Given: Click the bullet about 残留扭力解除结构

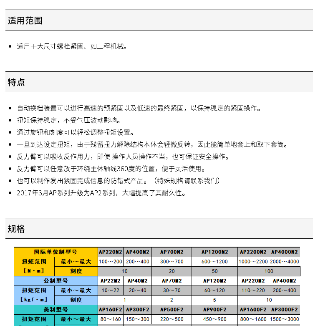Looking at the screenshot, I should pos(152,144).
